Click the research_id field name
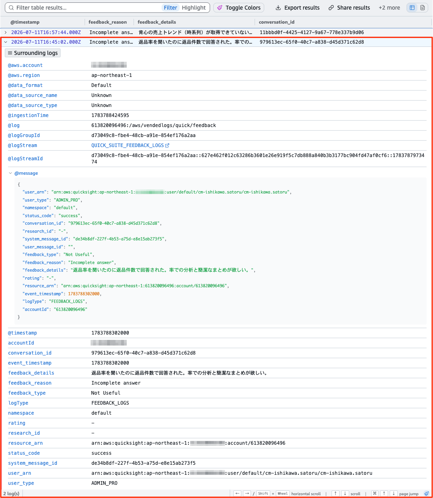This screenshot has height=498, width=433. tap(24, 433)
